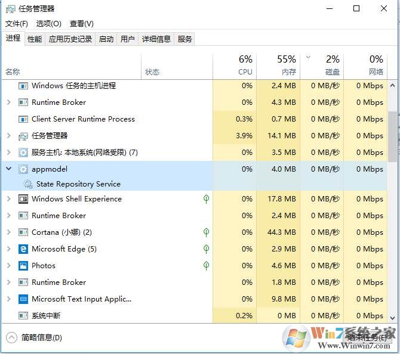Expand the Runtime Broker row with 4.3 MB
The height and width of the screenshot is (354, 400).
[9, 103]
